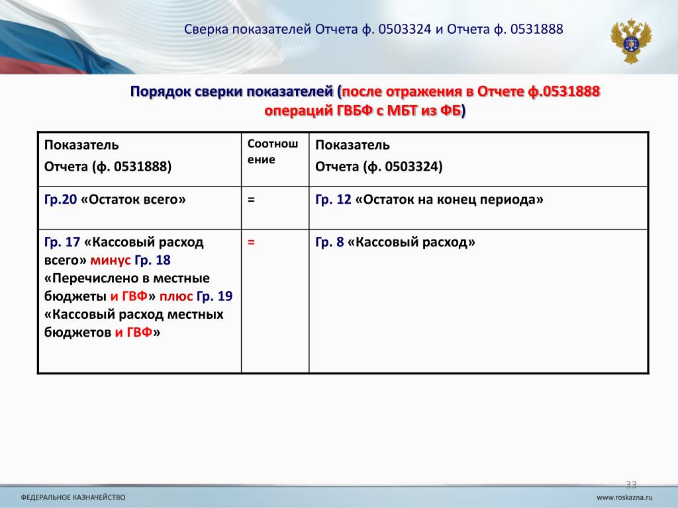Click header cell 'Показатель Отчета (ф. 0503324)'

pyautogui.click(x=479, y=159)
